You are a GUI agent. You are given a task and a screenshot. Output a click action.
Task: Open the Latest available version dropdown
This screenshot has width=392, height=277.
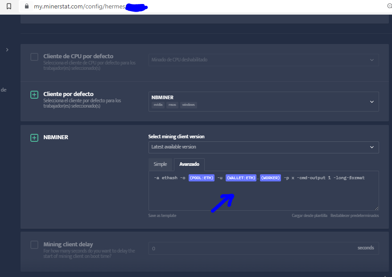coord(263,147)
